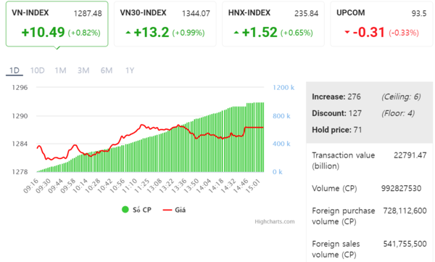Switch to the 1D time range
This screenshot has width=435, height=262.
point(14,70)
